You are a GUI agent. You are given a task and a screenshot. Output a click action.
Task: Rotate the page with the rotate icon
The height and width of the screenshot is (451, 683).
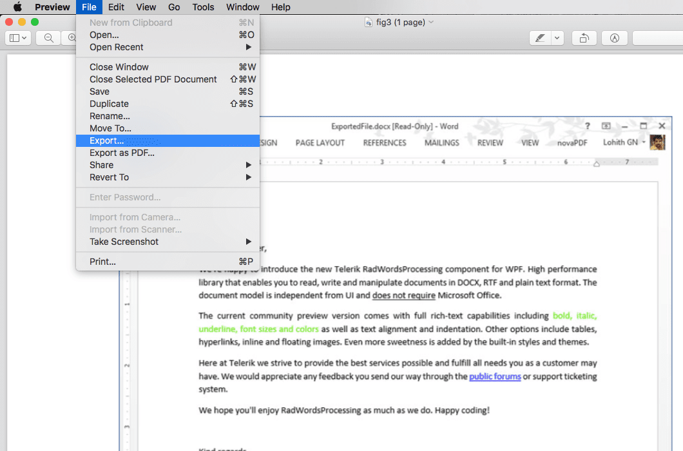click(x=584, y=39)
